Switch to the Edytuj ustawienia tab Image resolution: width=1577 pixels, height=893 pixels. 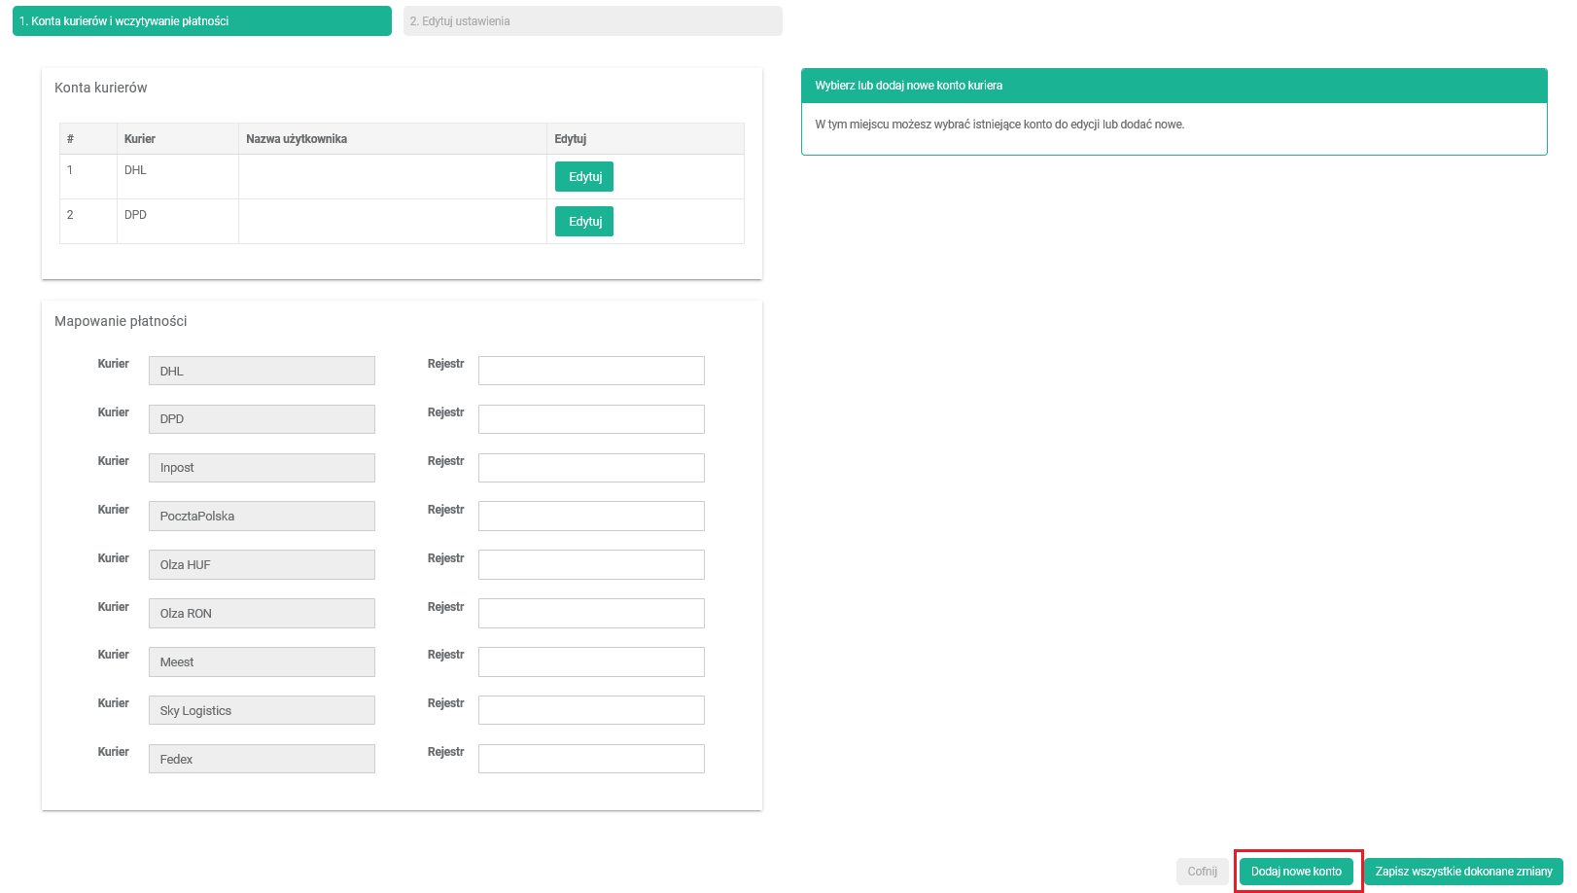click(592, 21)
